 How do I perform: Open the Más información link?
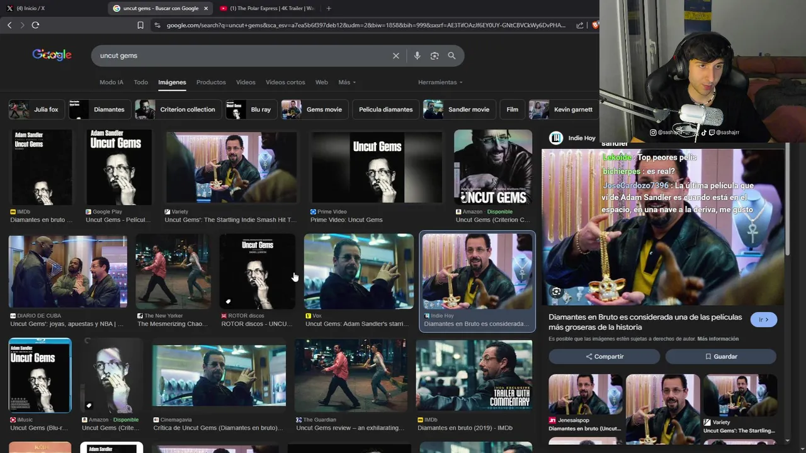(718, 339)
